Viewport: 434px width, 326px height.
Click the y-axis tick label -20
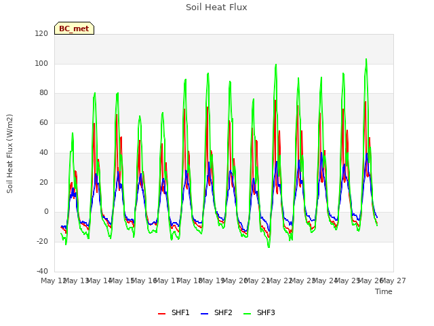click(x=42, y=242)
